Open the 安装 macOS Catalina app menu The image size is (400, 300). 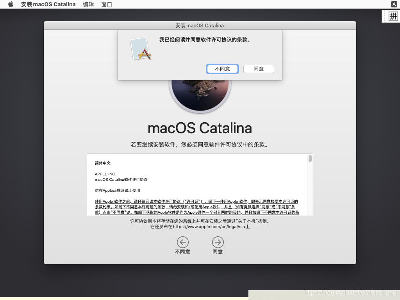click(48, 4)
